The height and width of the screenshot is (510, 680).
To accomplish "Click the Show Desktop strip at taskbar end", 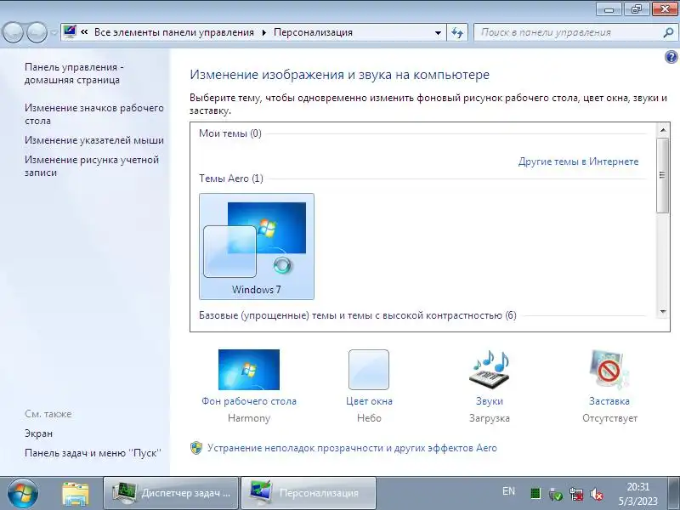I will click(x=674, y=493).
